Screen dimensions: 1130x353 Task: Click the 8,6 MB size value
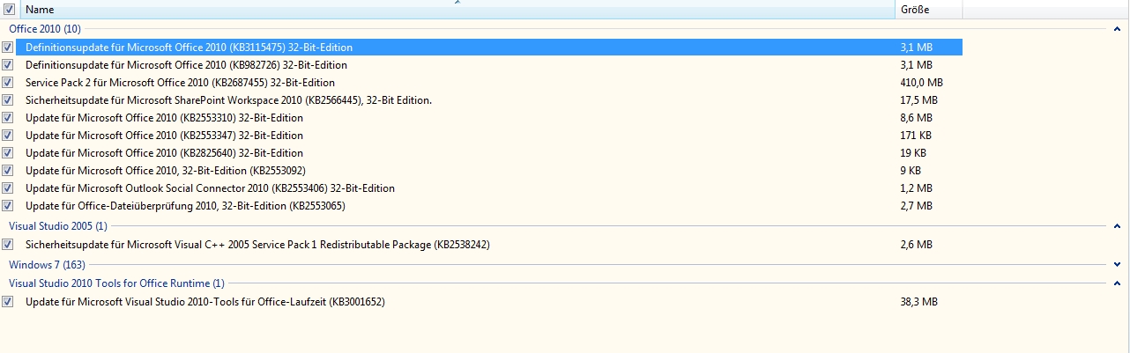916,118
